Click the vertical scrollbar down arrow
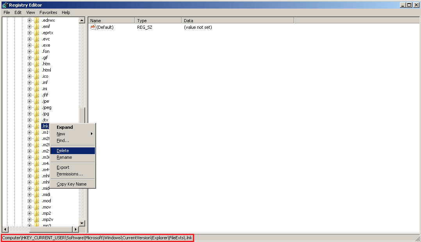 (x=82, y=223)
